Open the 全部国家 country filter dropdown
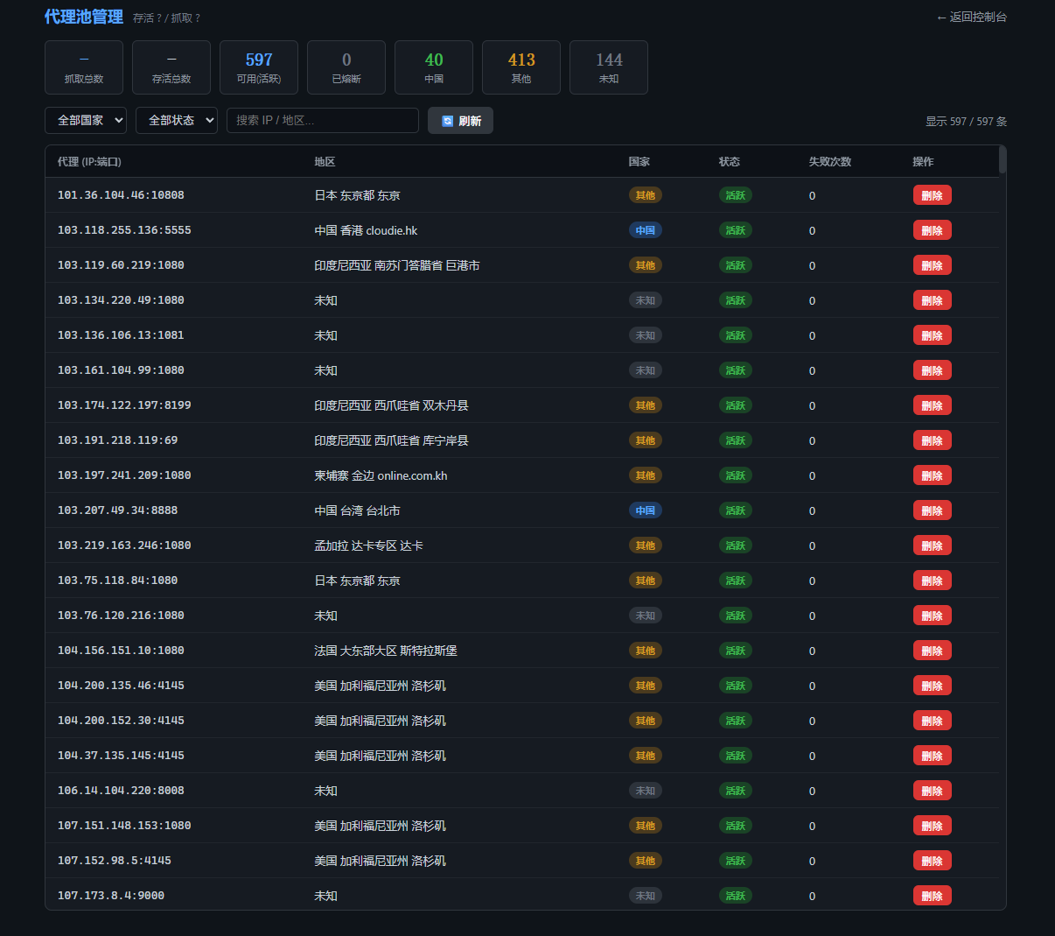 [x=86, y=120]
